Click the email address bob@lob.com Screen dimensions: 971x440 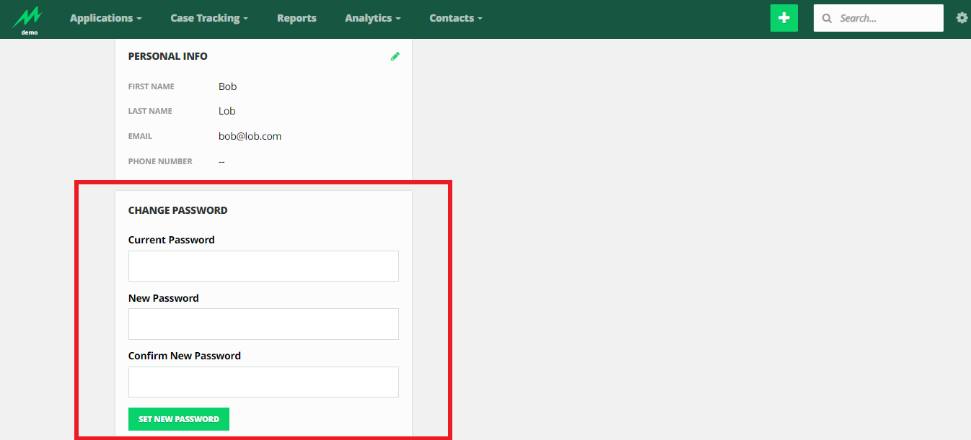(250, 136)
